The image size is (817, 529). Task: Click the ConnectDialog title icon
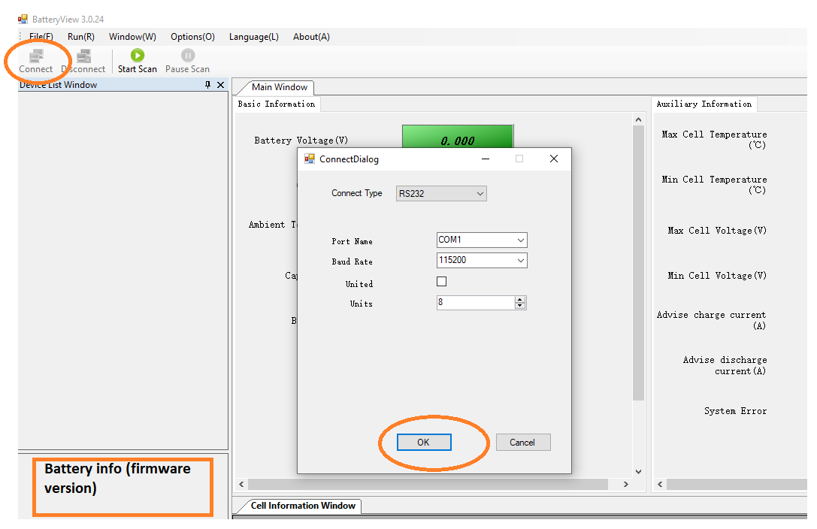[310, 159]
